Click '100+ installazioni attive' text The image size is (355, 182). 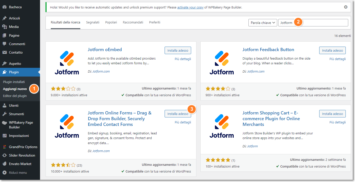click(x=222, y=167)
